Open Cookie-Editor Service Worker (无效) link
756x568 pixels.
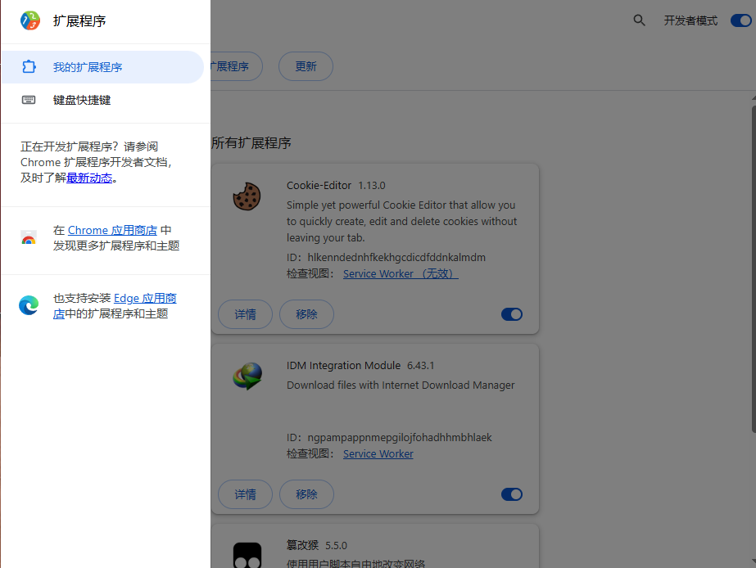[401, 273]
